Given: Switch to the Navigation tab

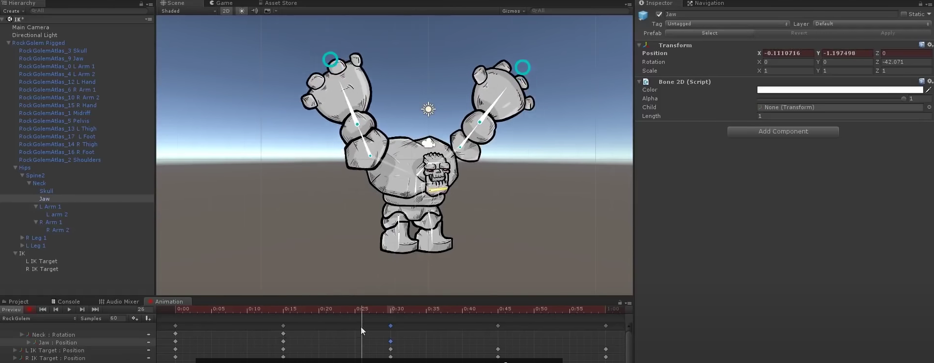Looking at the screenshot, I should click(706, 3).
